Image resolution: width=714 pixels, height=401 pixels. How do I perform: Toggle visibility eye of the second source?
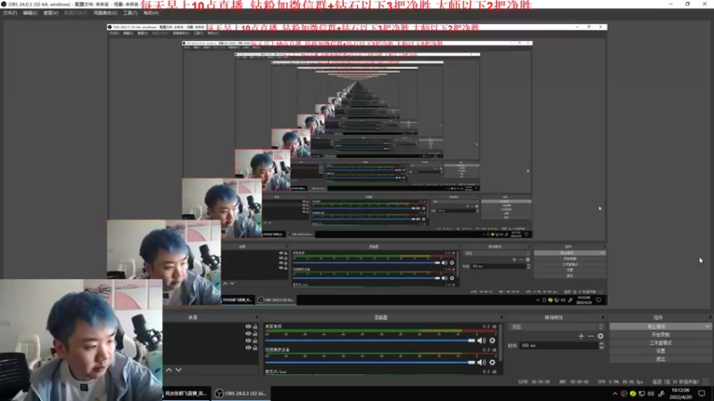click(x=248, y=333)
